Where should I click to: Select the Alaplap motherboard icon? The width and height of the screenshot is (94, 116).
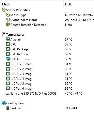pyautogui.click(x=8, y=39)
